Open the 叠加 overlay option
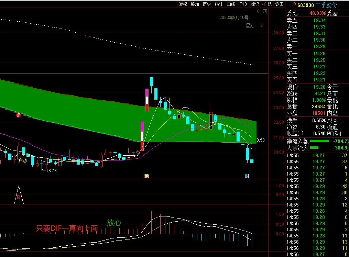This screenshot has width=349, height=257. click(x=195, y=4)
